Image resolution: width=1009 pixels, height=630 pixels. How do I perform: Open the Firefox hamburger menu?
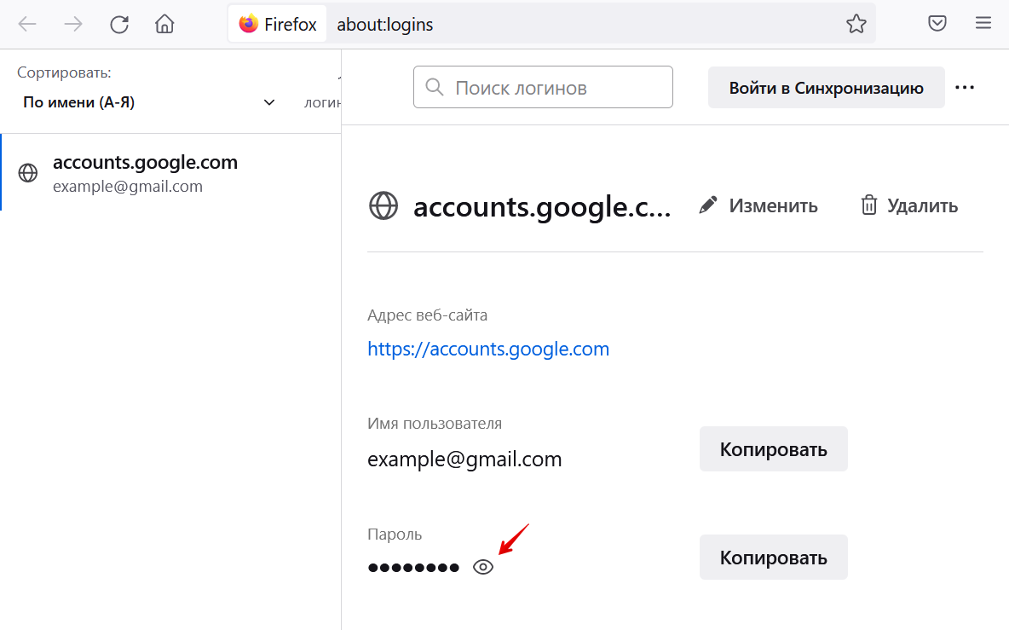983,24
